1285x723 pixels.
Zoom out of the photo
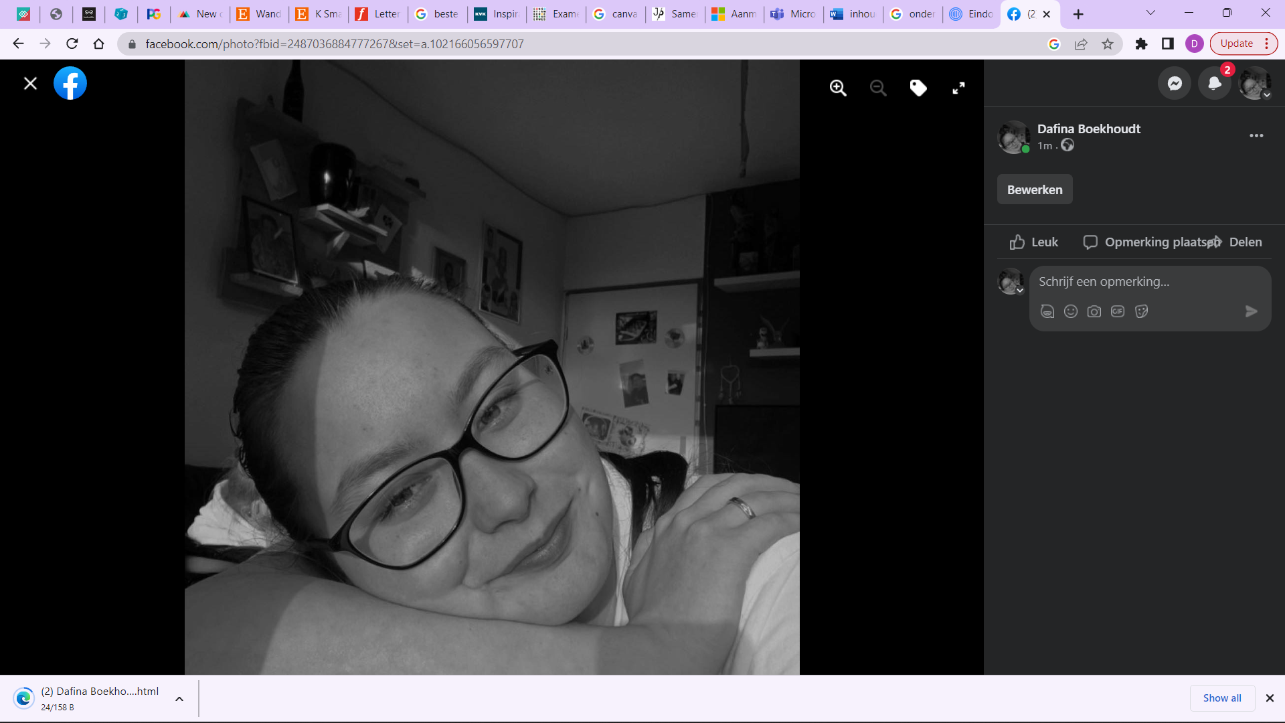878,88
